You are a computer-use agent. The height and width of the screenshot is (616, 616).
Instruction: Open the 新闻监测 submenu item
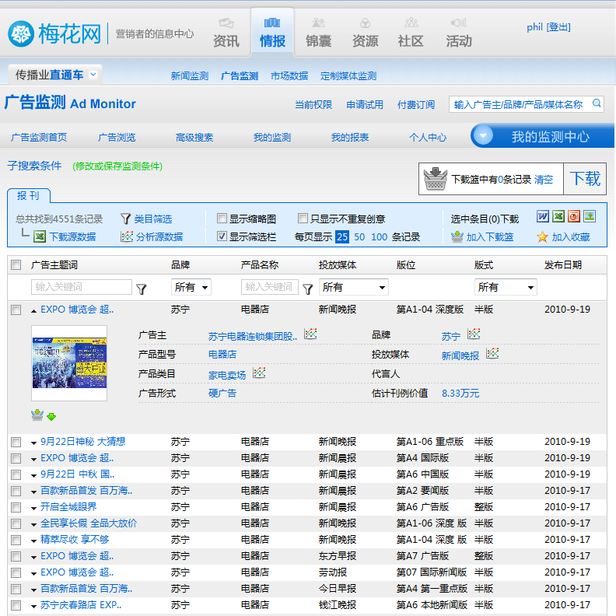(x=189, y=75)
